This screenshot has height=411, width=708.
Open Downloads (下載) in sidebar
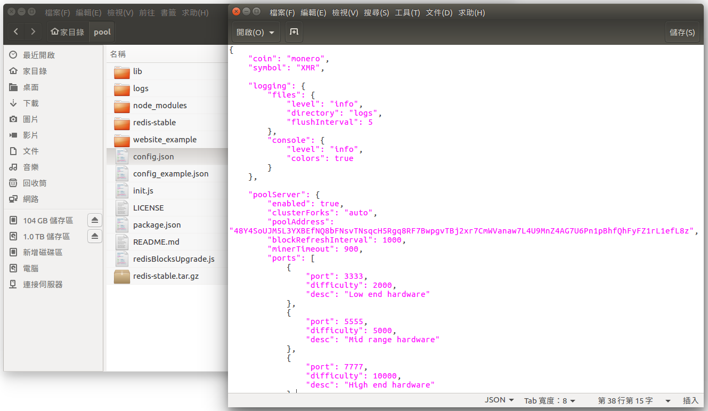point(53,103)
